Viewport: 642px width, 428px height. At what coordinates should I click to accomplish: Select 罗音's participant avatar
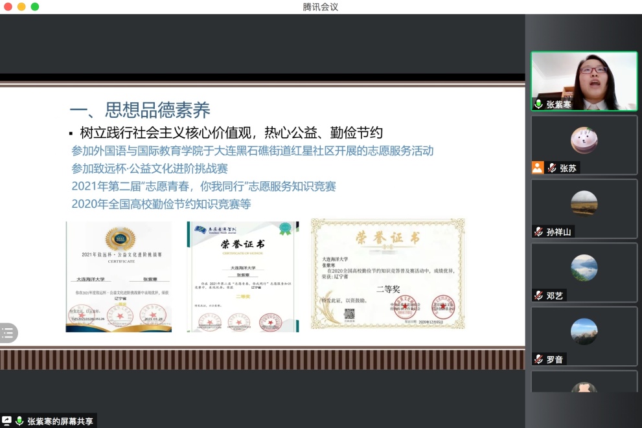coord(584,331)
